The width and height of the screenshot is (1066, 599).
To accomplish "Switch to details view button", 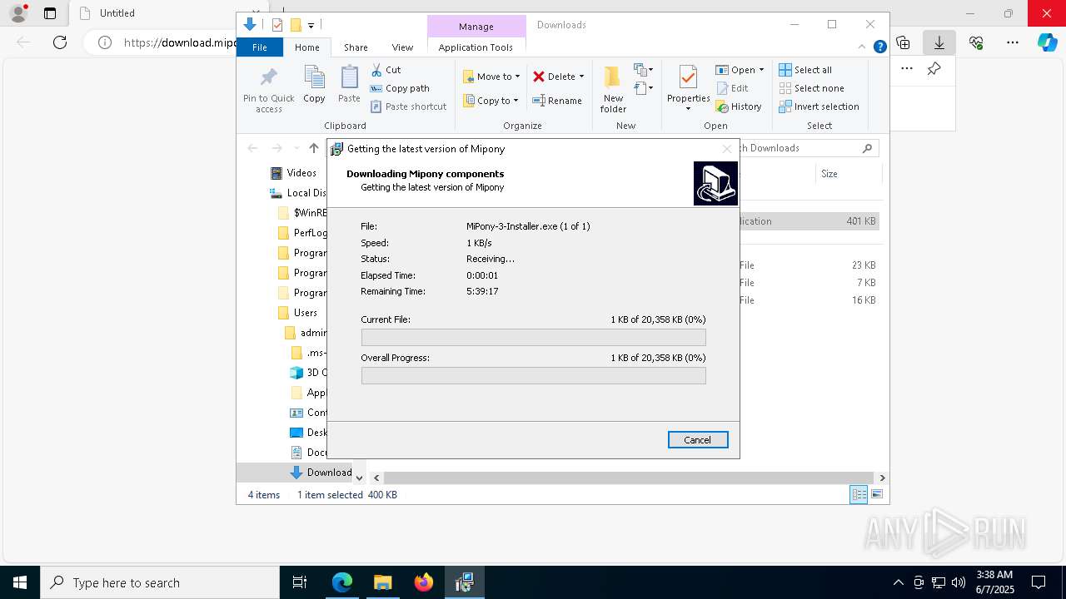I will tap(859, 494).
